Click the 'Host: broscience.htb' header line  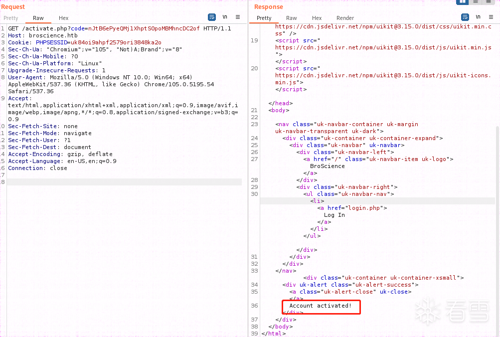(x=43, y=35)
